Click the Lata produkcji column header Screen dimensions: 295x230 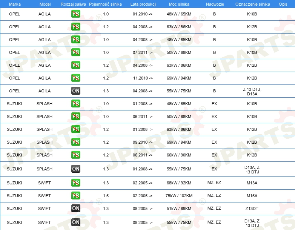[x=143, y=4]
